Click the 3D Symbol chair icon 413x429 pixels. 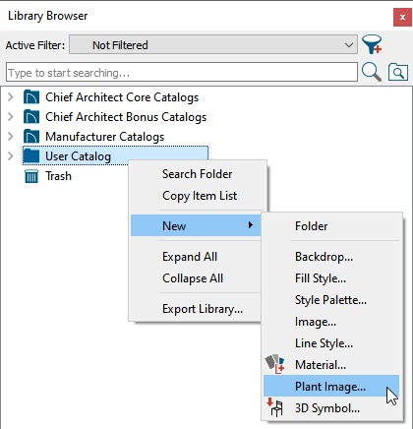pos(274,407)
